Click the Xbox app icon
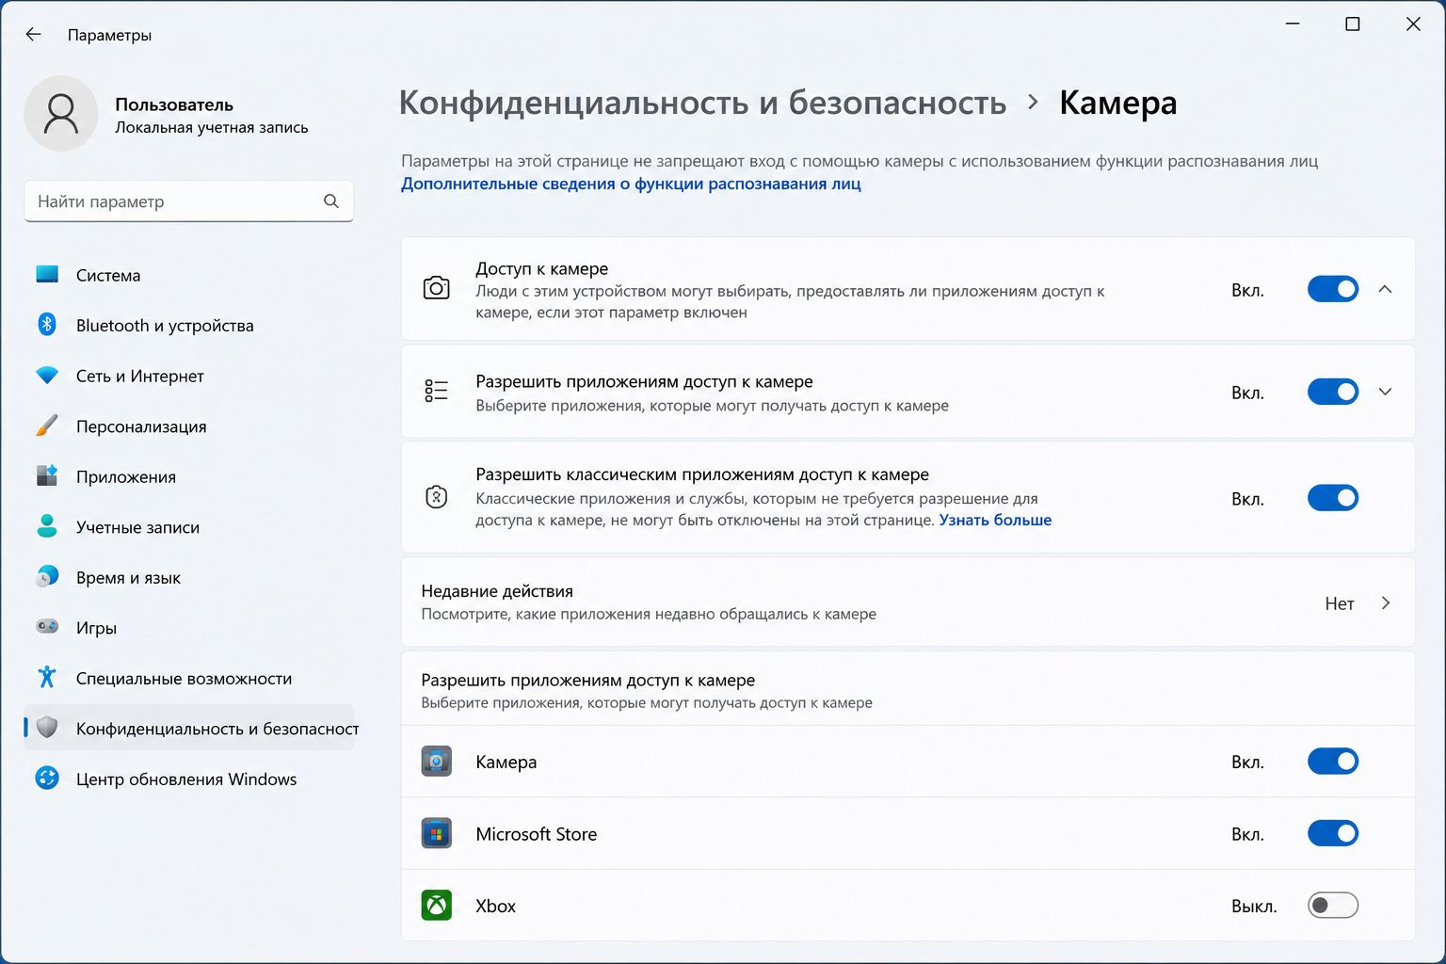Image resolution: width=1446 pixels, height=964 pixels. [436, 906]
